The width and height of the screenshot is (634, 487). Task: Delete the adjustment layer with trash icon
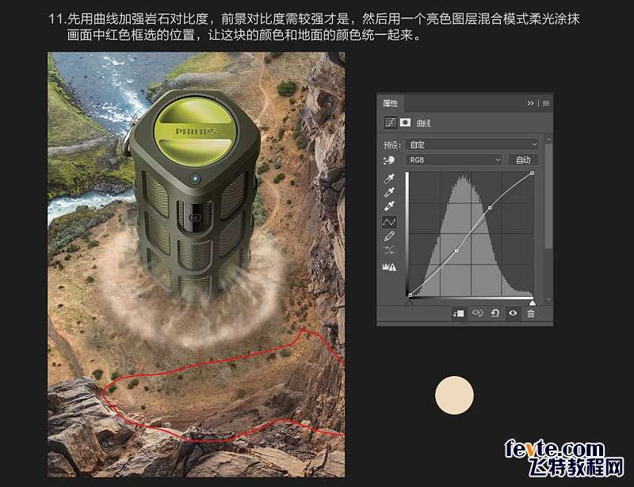531,313
